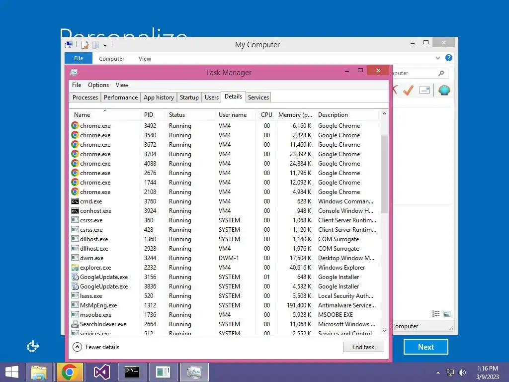Click the volume speaker tray icon
The height and width of the screenshot is (382, 509).
(462, 373)
